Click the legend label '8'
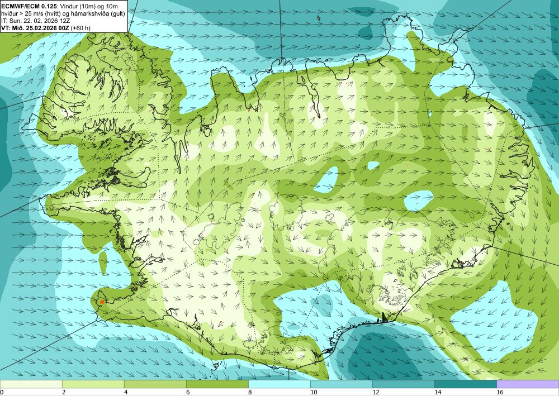This screenshot has width=559, height=396. coord(250,393)
